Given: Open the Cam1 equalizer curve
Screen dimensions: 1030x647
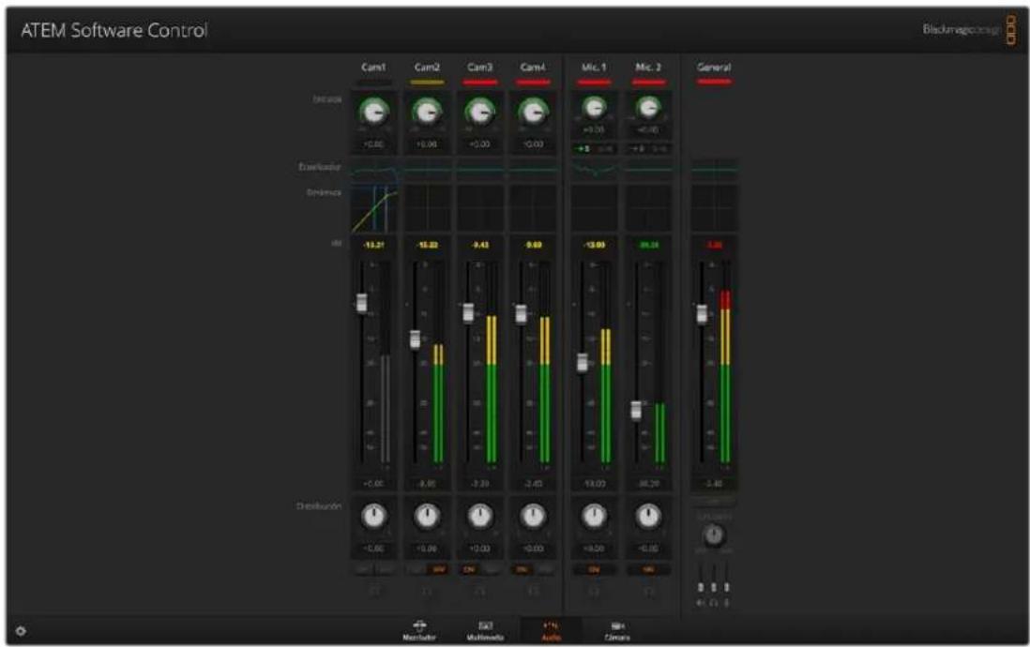Looking at the screenshot, I should click(373, 170).
